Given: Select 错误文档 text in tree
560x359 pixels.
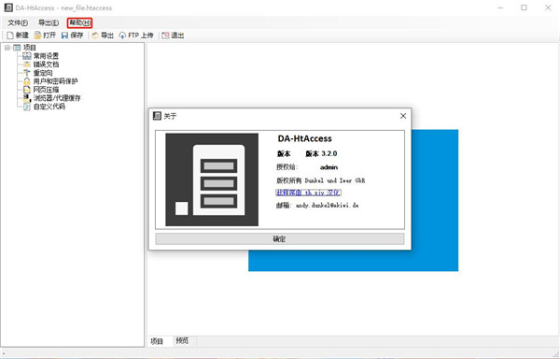Looking at the screenshot, I should pos(46,65).
